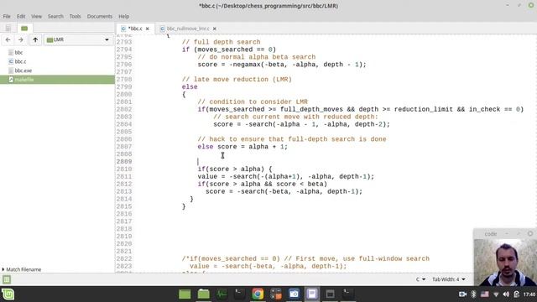Open the Linux Mint start menu

(8, 294)
